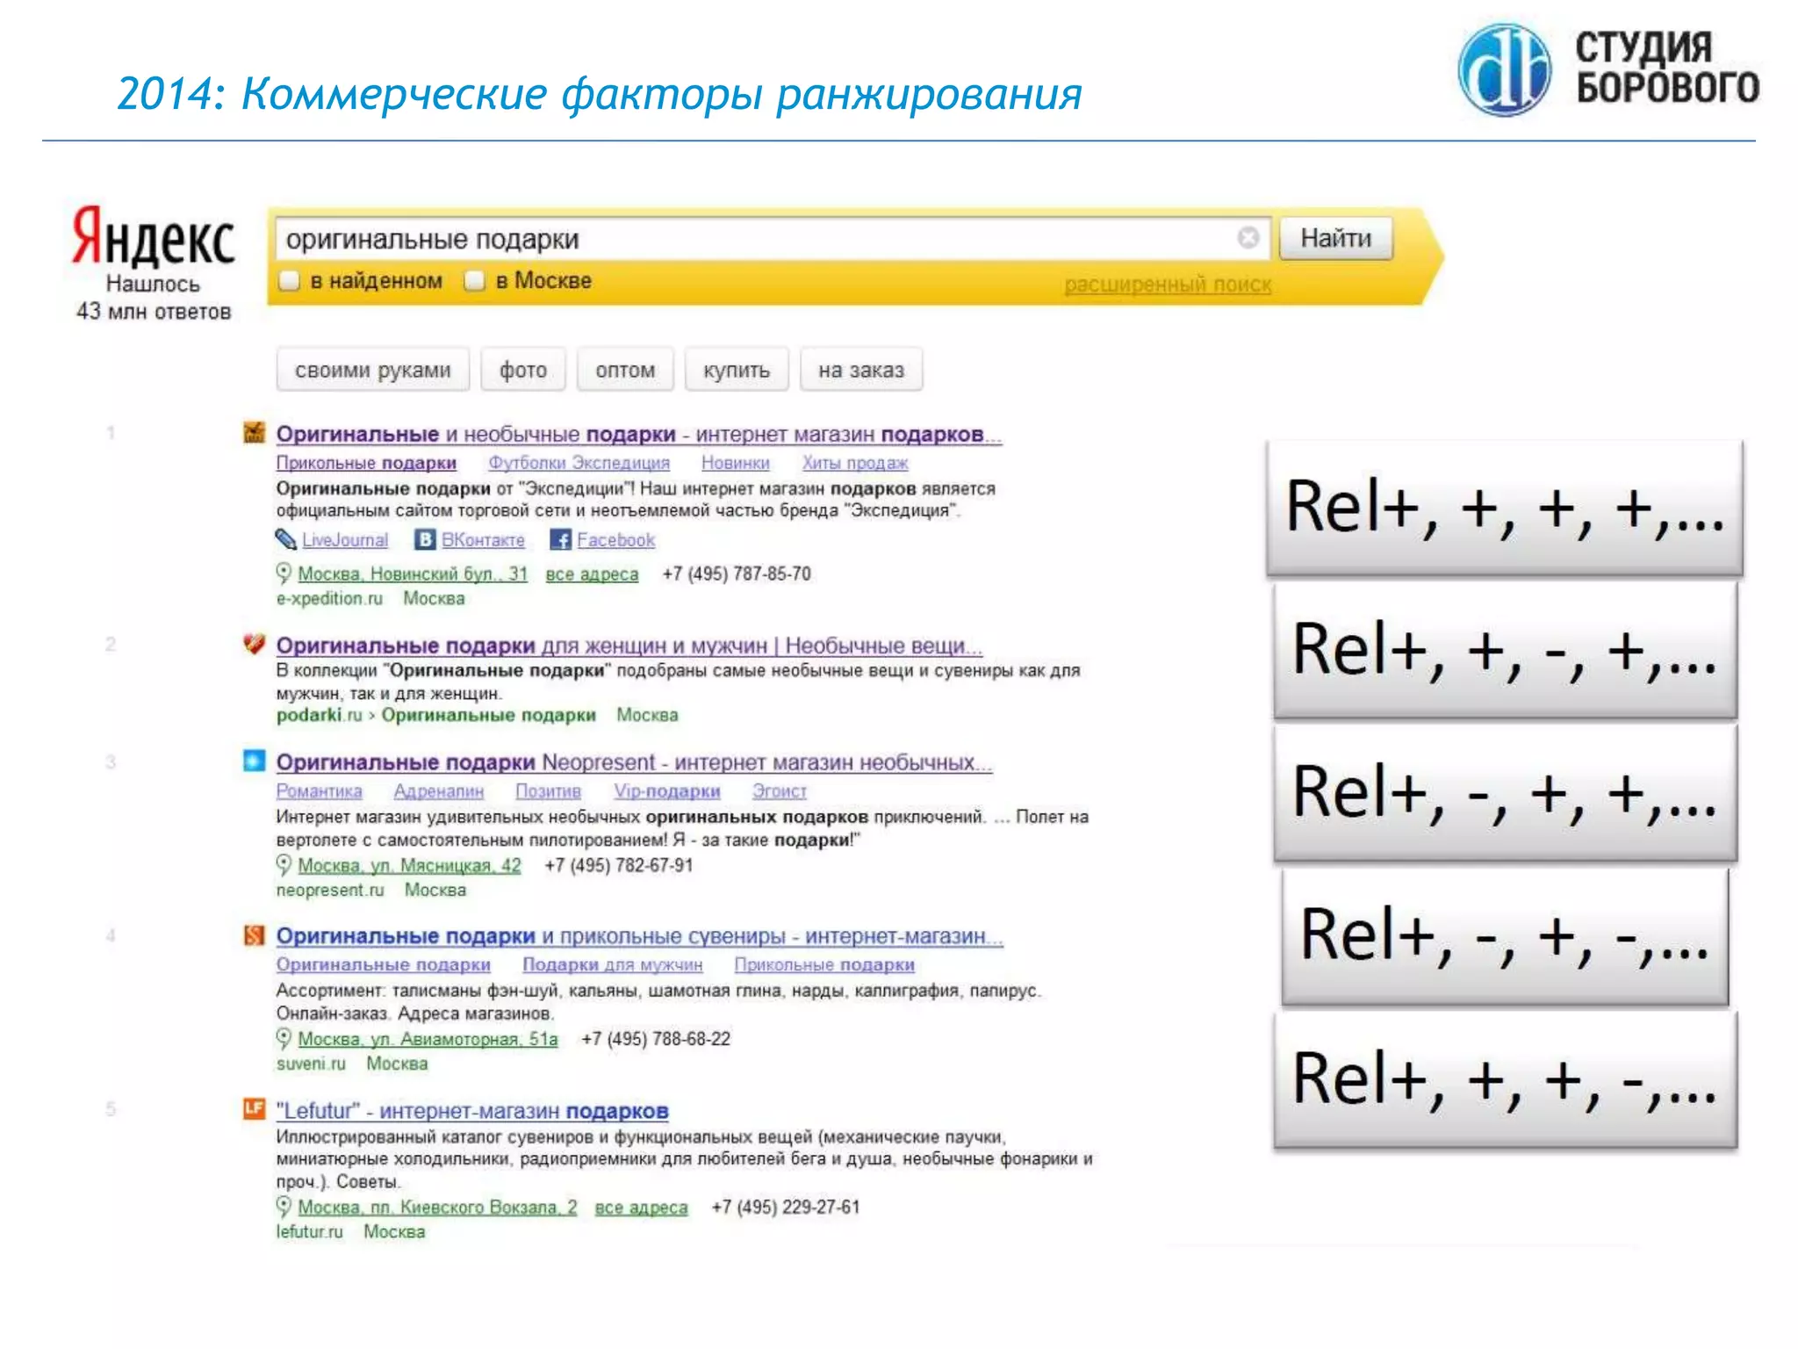This screenshot has width=1798, height=1349.
Task: Select the 'своими руками' suggestion
Action: click(x=373, y=370)
